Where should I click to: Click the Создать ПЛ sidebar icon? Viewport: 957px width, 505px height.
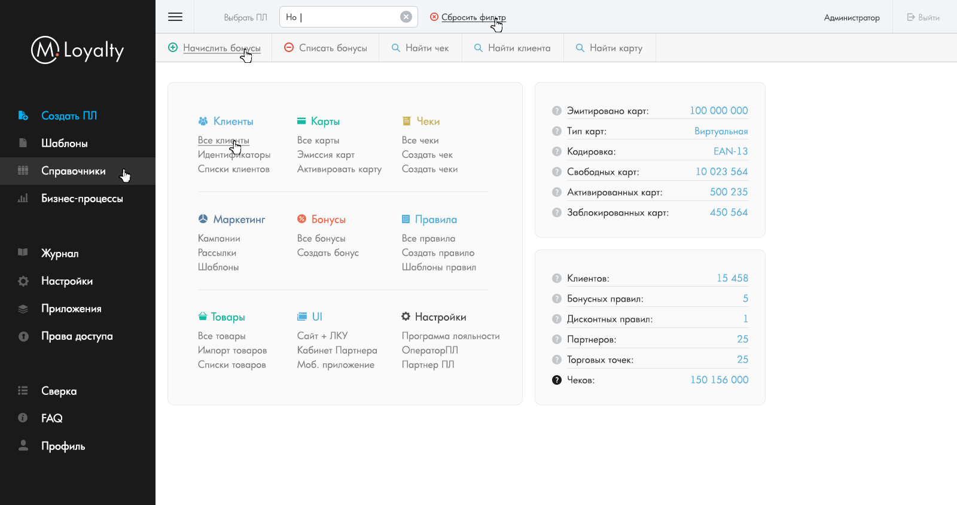point(23,115)
